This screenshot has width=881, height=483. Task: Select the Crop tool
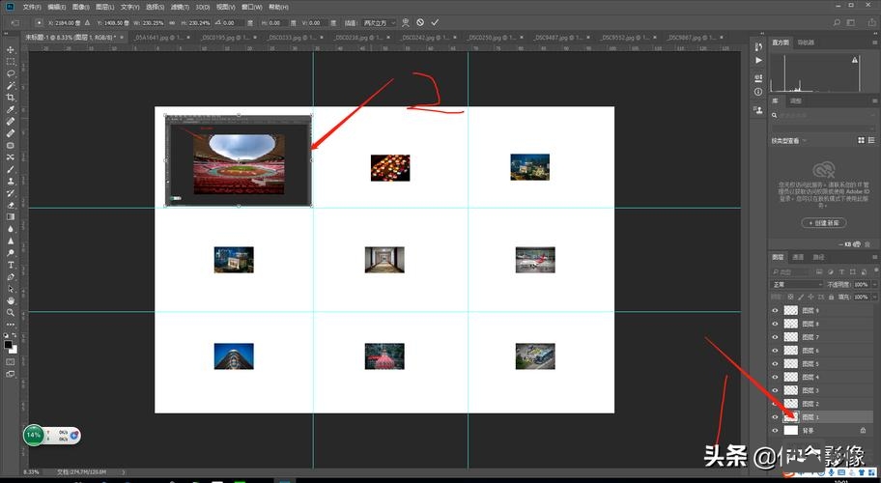[x=11, y=98]
